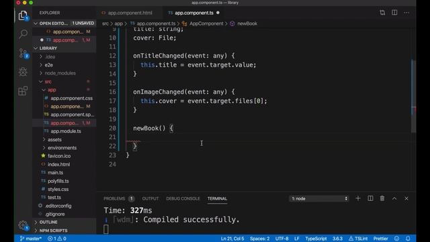Open the Search view icon

(x=23, y=34)
